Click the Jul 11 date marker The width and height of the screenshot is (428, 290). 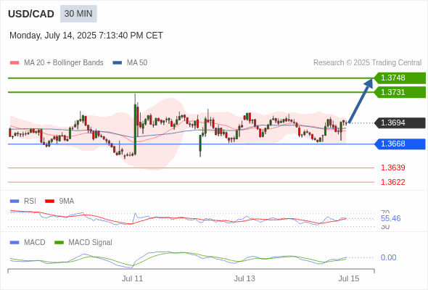tap(132, 278)
